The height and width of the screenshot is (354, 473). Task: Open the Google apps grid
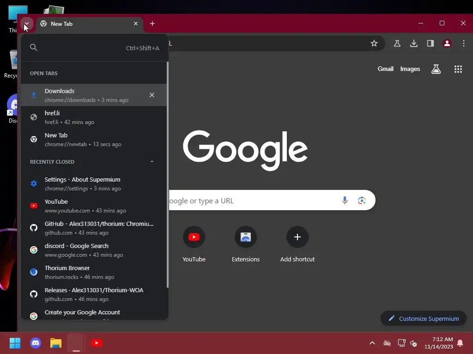[x=458, y=69]
